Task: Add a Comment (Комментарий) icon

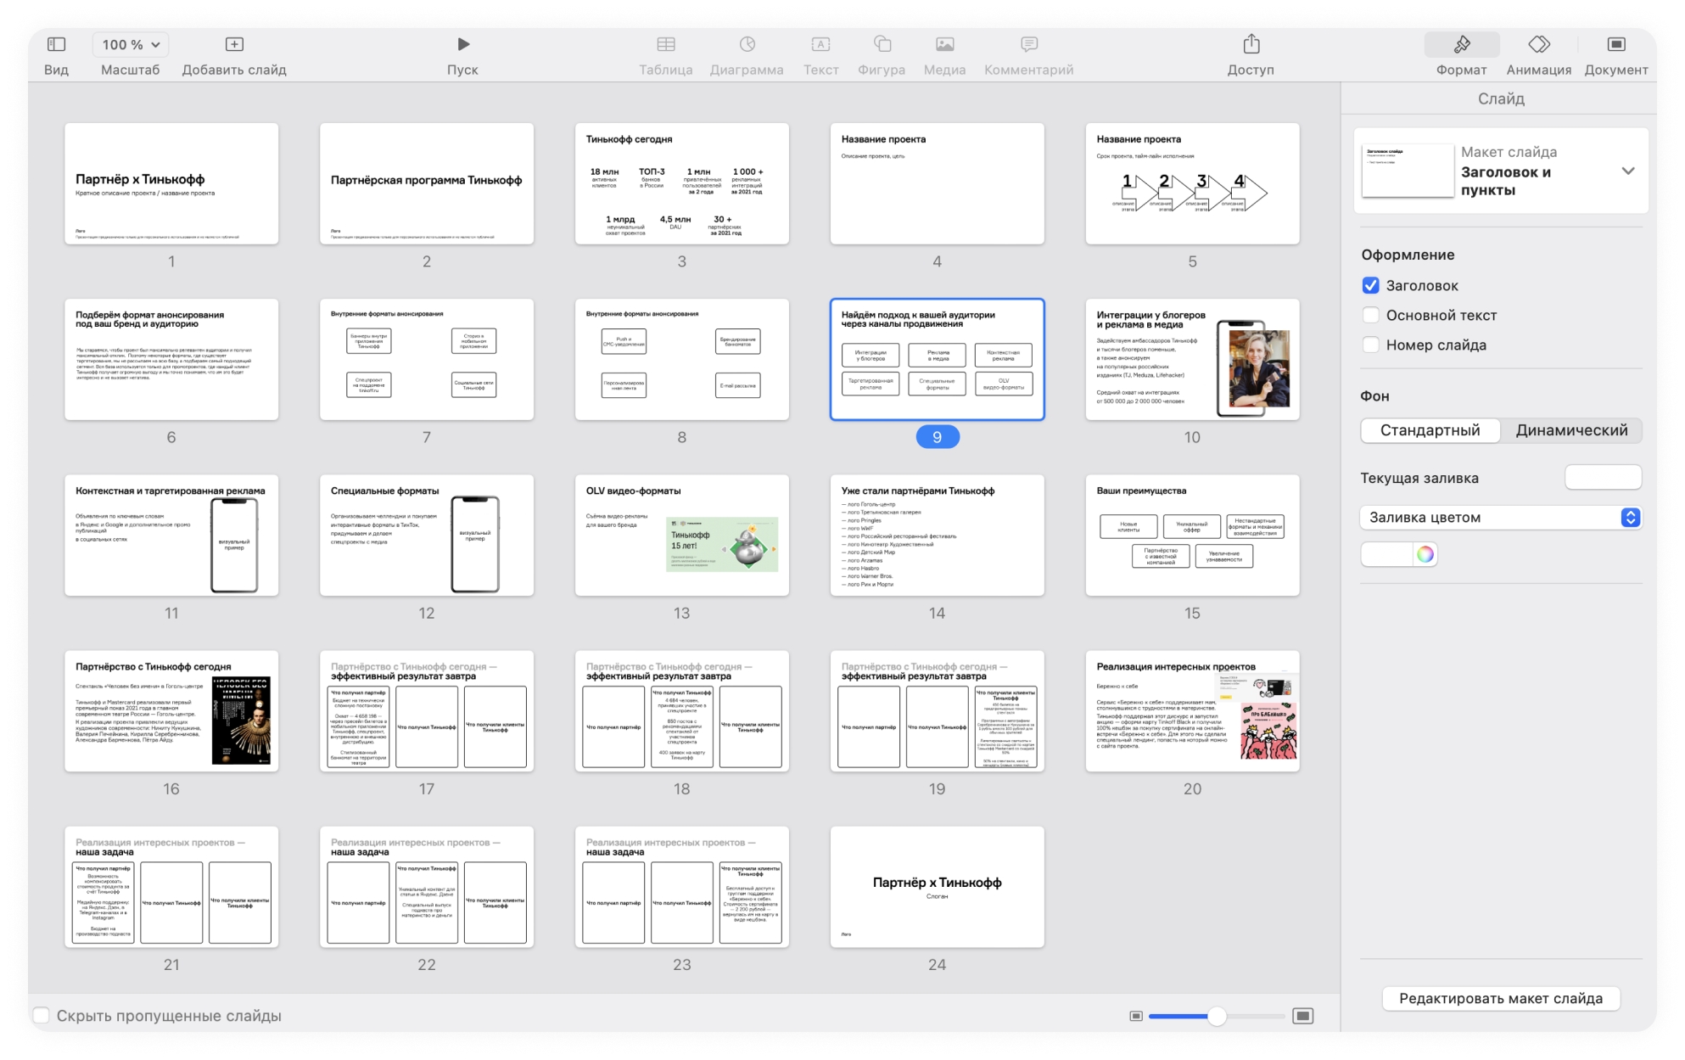Action: (x=1028, y=44)
